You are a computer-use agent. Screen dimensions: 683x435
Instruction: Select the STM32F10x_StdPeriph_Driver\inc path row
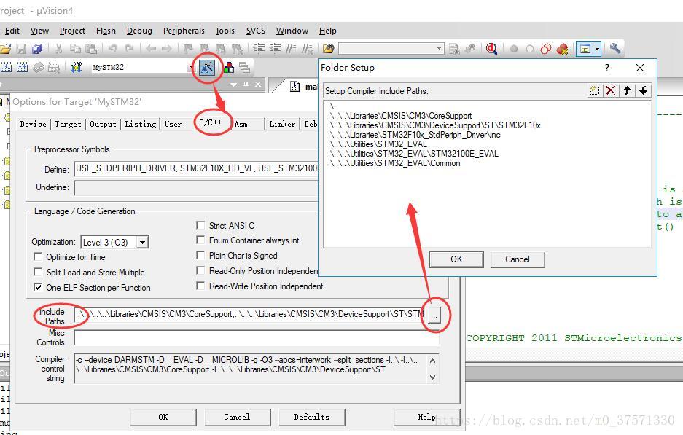click(x=413, y=135)
